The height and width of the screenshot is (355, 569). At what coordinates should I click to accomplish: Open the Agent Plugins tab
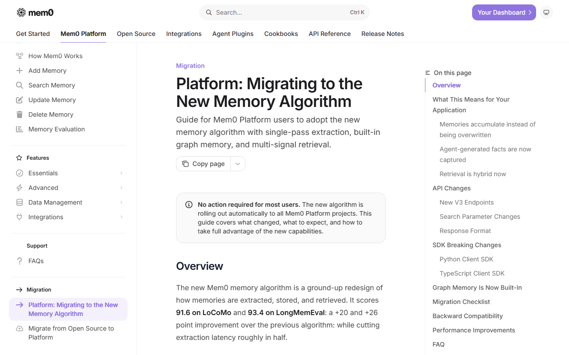[233, 34]
